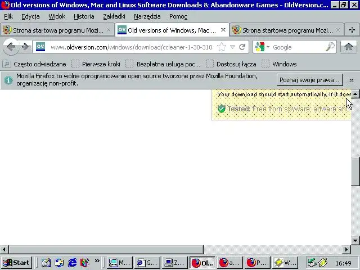360x270 pixels.
Task: Click the Show Desktop quick launch icon
Action: (46, 263)
